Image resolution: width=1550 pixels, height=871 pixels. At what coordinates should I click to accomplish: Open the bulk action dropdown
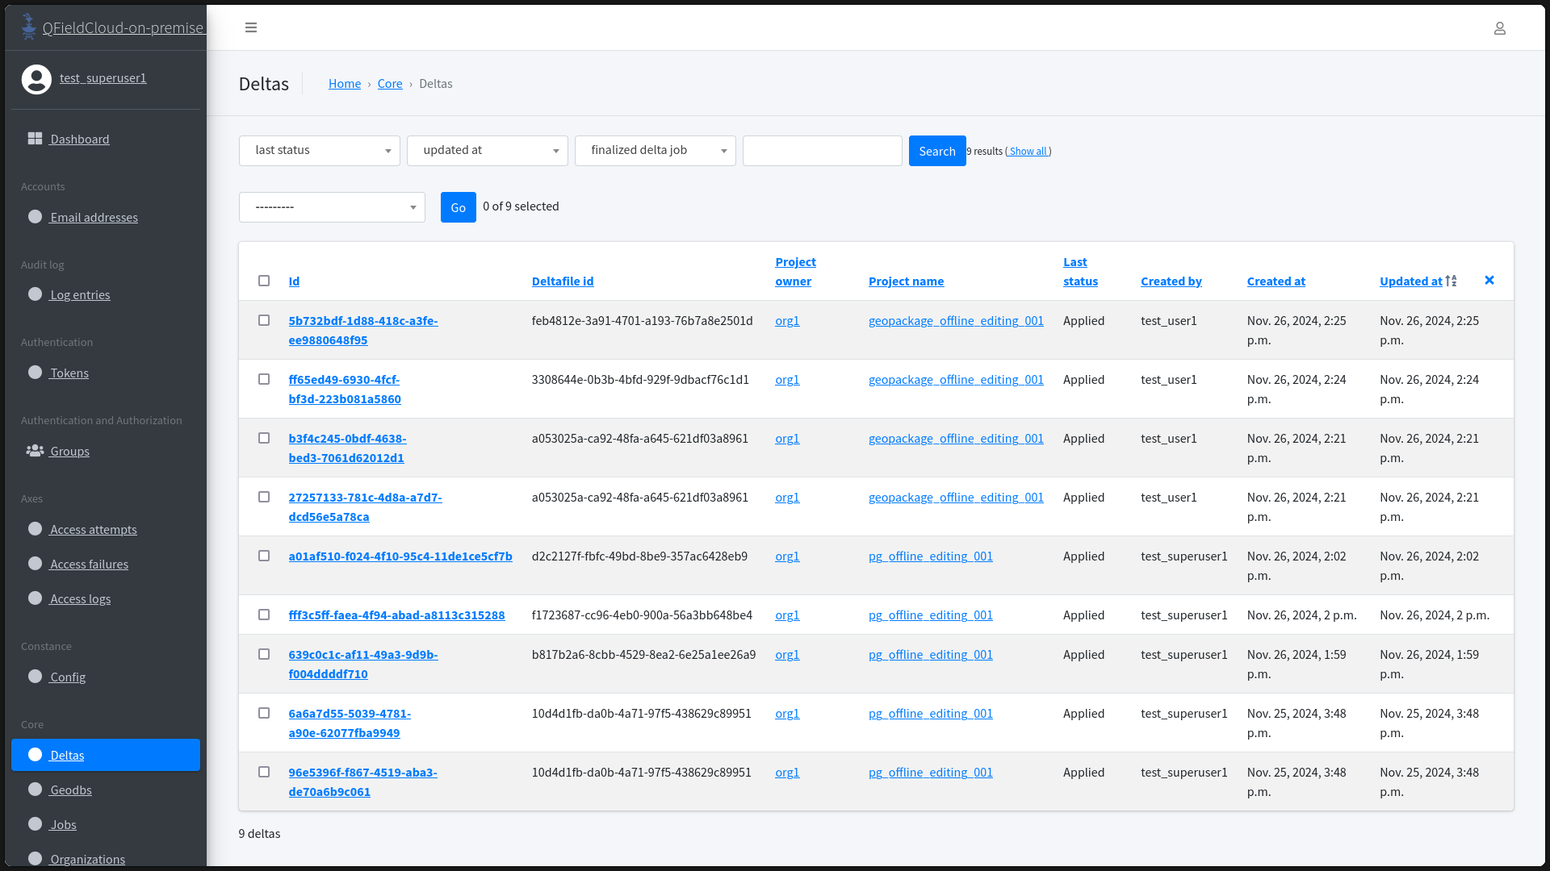click(332, 207)
